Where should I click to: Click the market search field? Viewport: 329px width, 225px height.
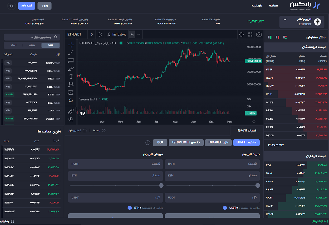click(x=32, y=37)
